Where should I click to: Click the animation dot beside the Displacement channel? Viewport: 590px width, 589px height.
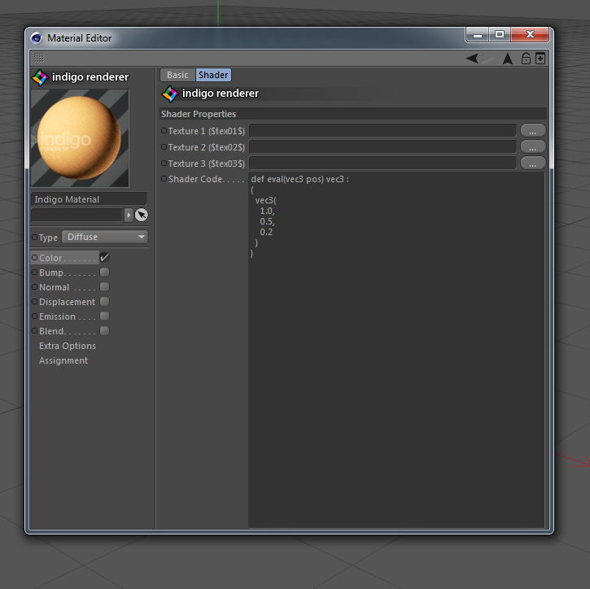(x=35, y=301)
